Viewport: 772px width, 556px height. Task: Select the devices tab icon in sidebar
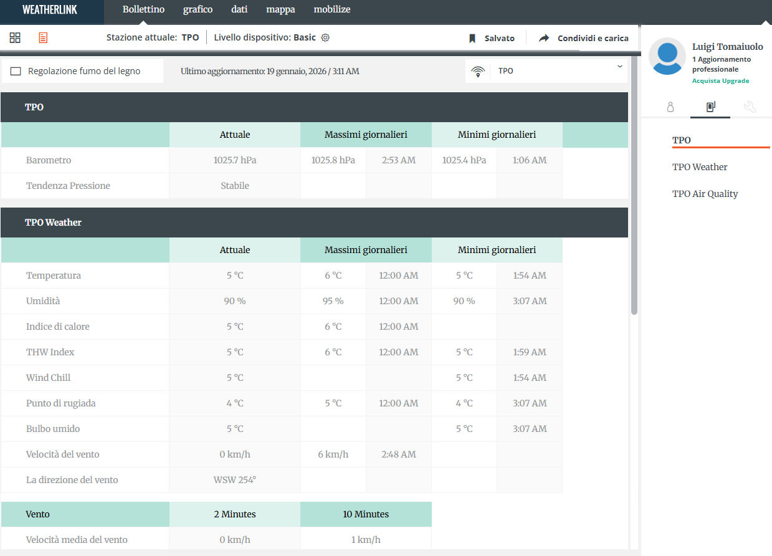click(x=710, y=107)
